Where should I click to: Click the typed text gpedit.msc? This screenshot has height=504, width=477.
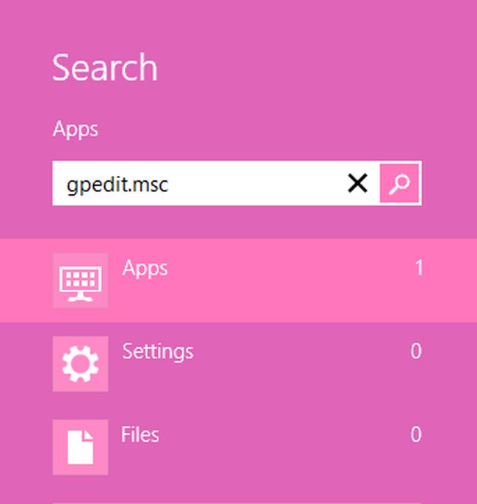[x=117, y=185]
